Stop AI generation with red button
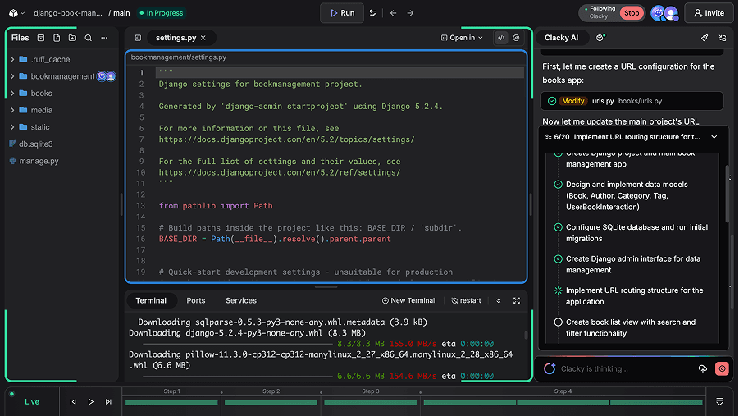This screenshot has width=739, height=416. [x=722, y=369]
